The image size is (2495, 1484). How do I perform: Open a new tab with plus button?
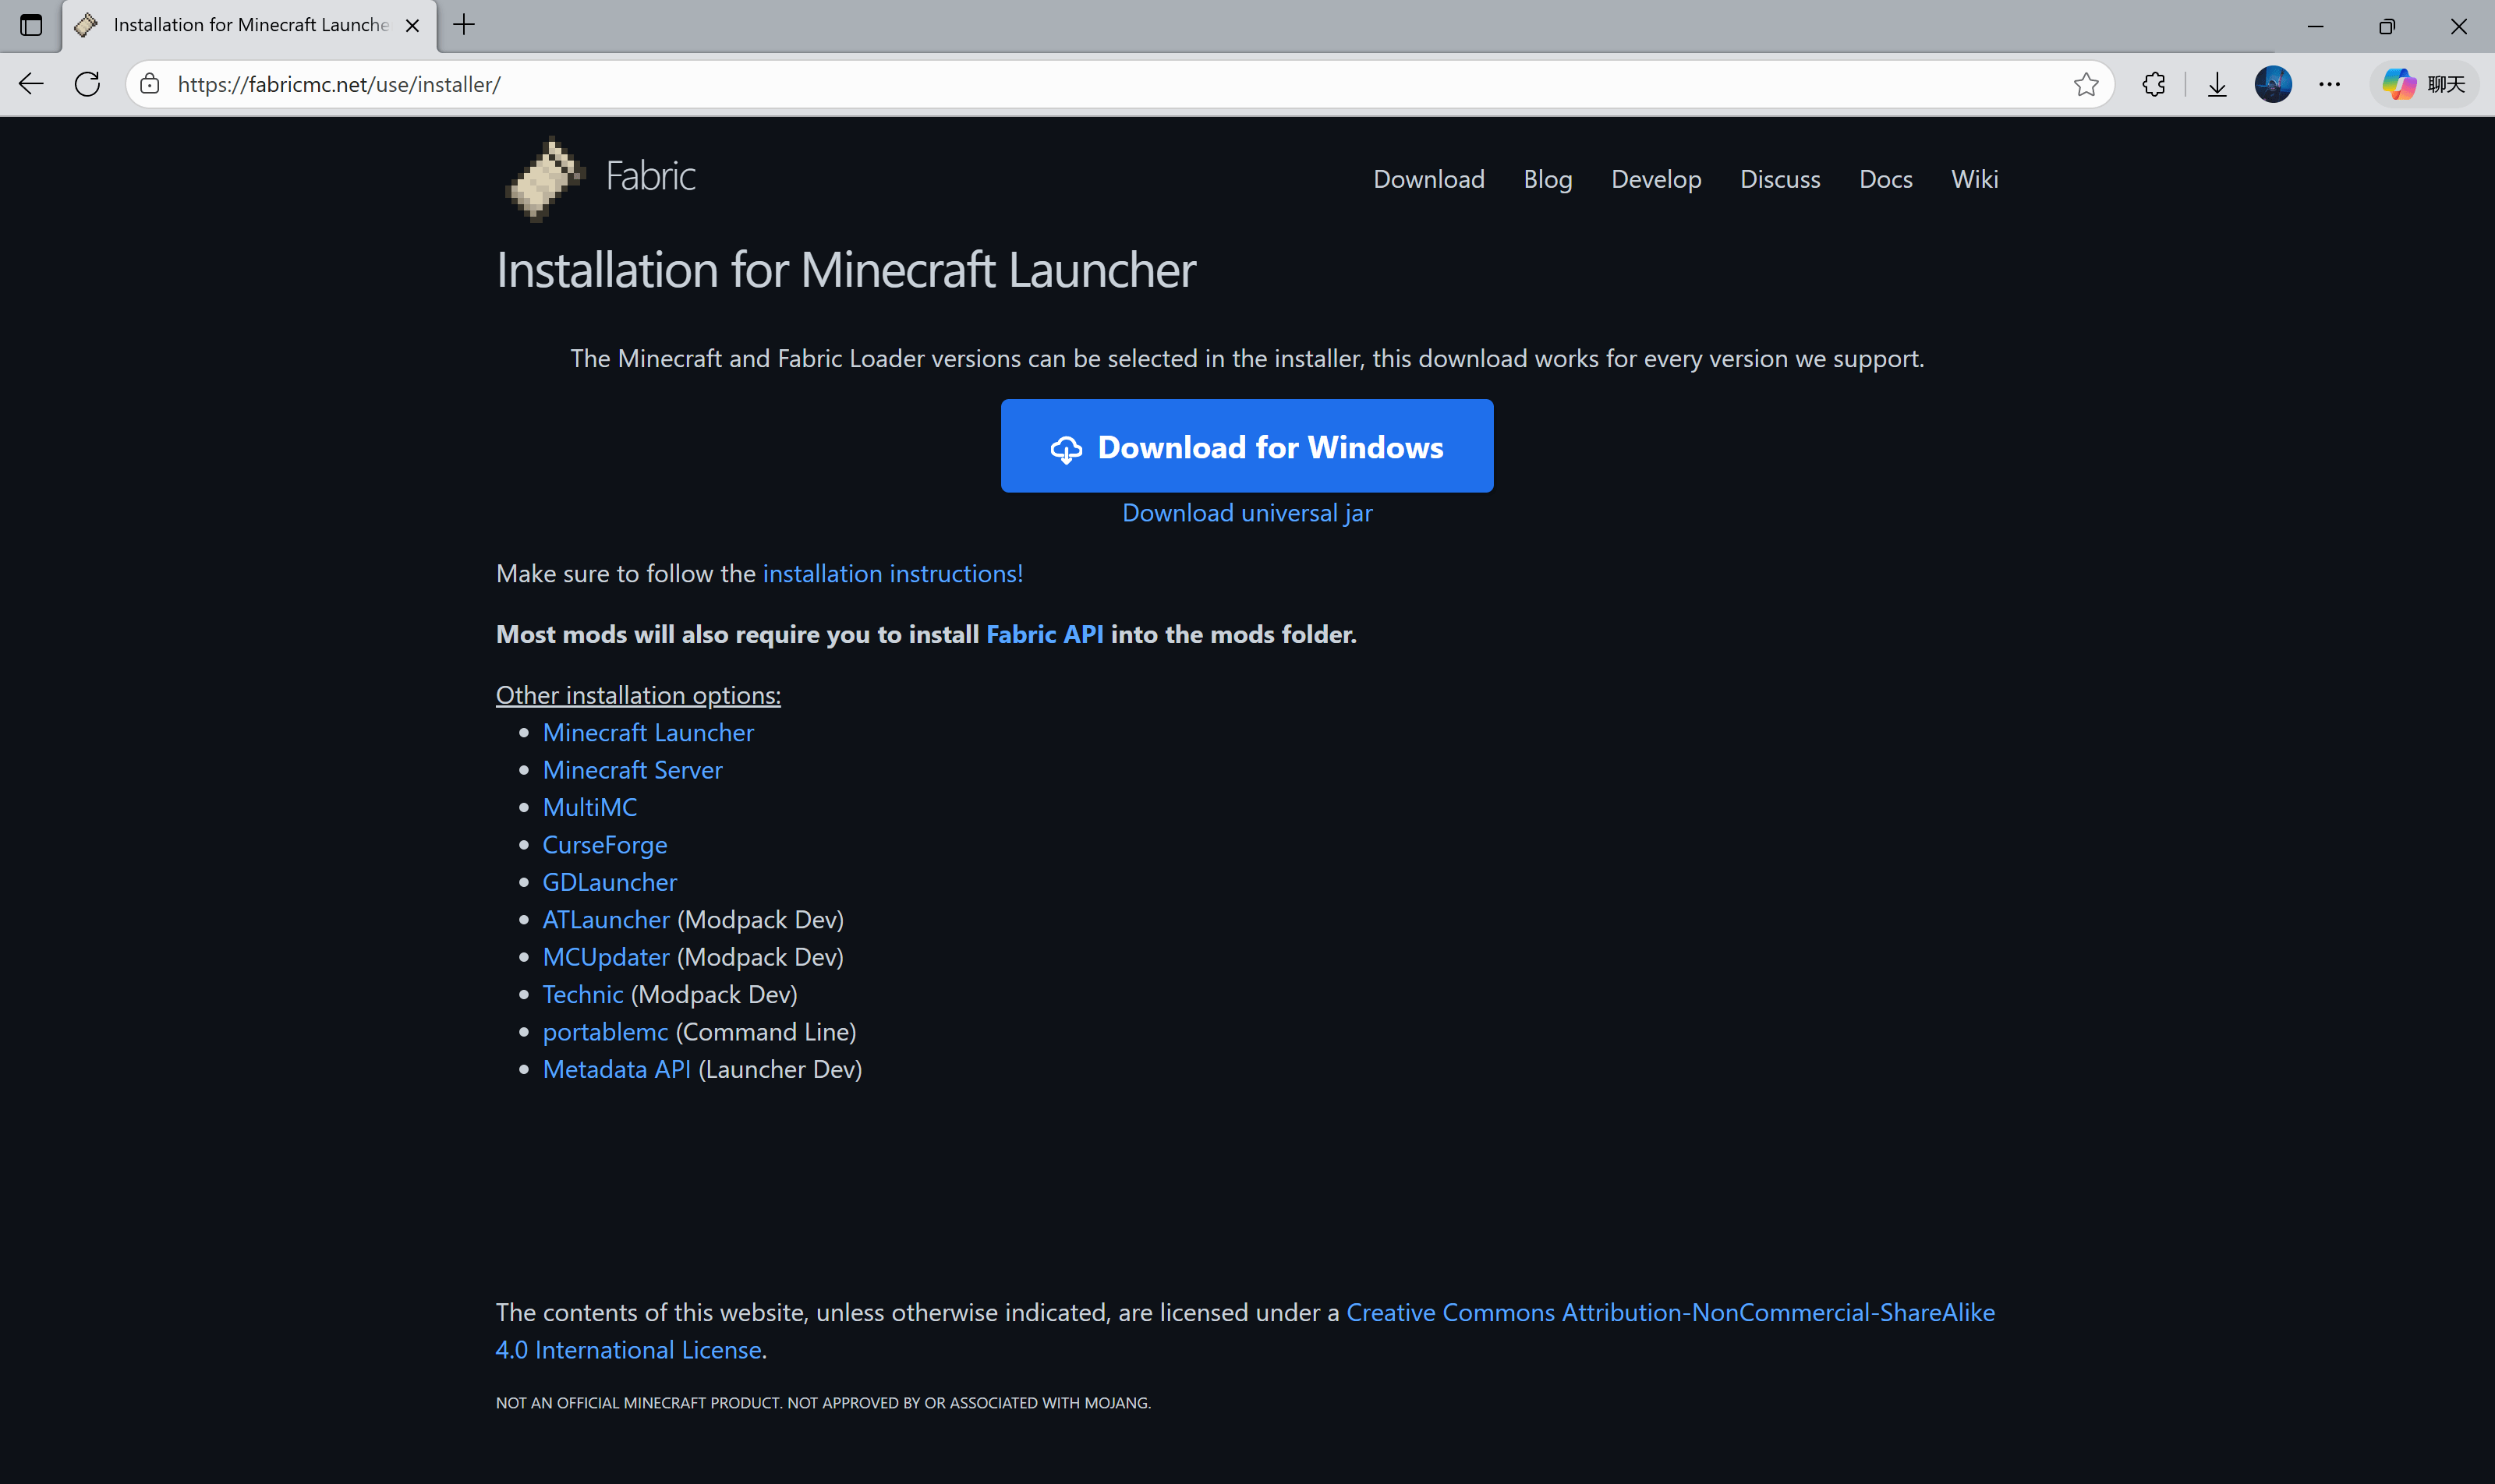coord(464,25)
